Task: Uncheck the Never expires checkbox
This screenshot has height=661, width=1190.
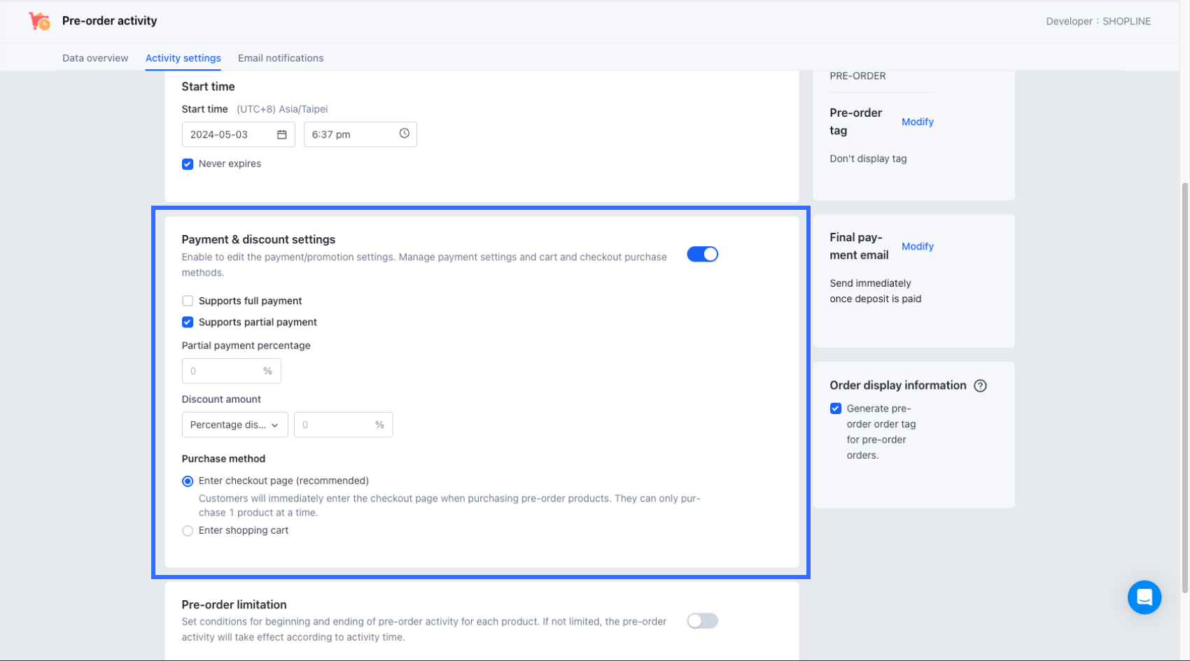Action: (x=188, y=164)
